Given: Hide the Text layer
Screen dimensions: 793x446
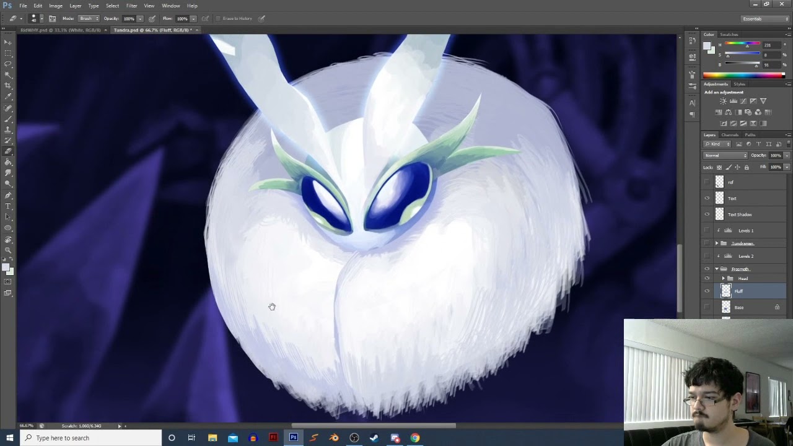Looking at the screenshot, I should 707,198.
